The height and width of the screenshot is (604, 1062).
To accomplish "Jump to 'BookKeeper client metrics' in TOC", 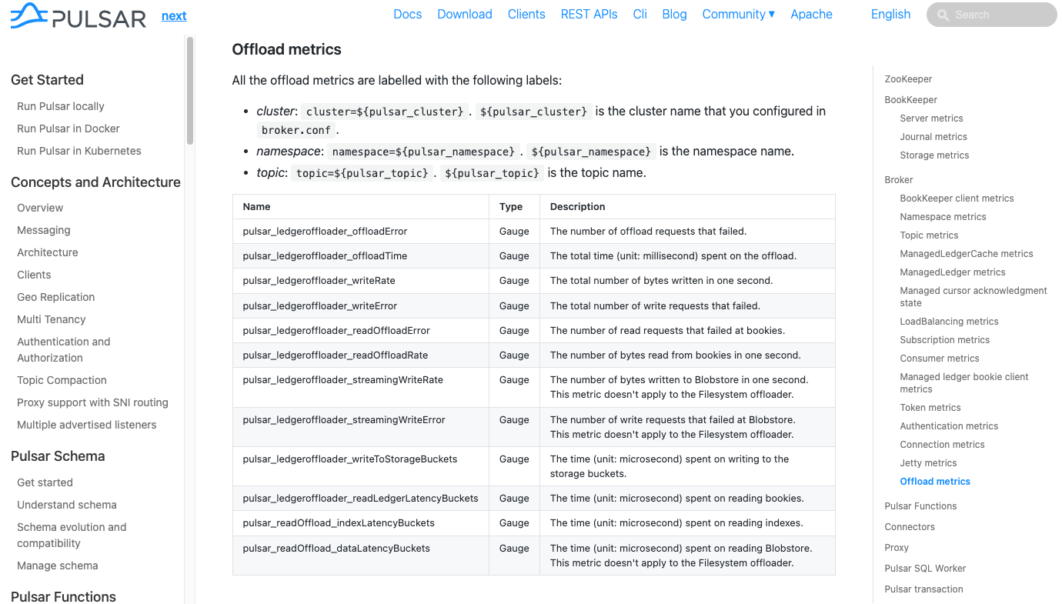I will point(957,199).
